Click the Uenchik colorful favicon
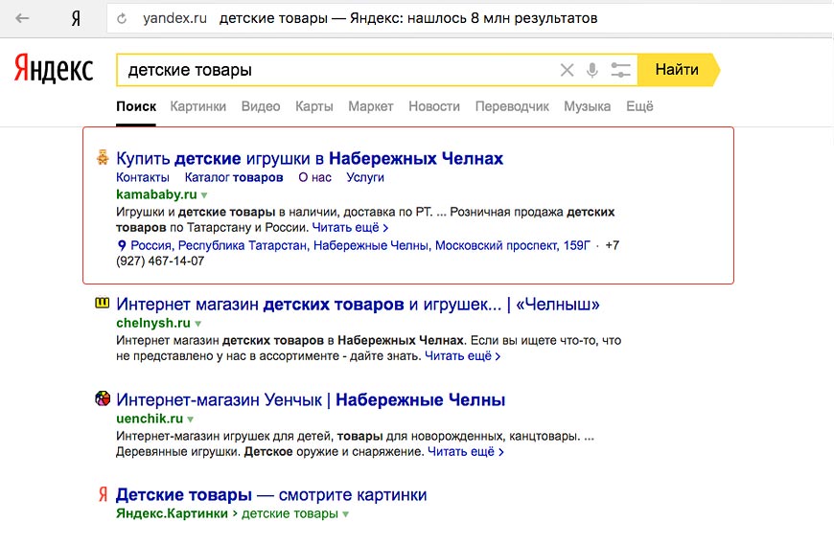The image size is (834, 545). pyautogui.click(x=102, y=399)
